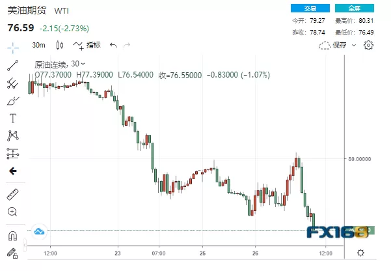Undo the last chart action
This screenshot has height=271, width=391.
click(113, 45)
